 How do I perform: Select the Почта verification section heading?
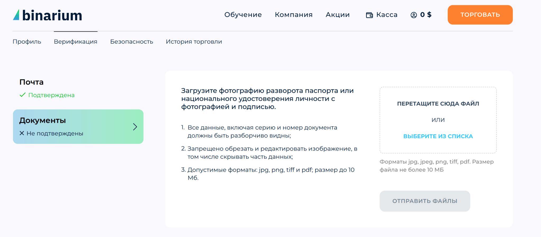click(x=31, y=82)
